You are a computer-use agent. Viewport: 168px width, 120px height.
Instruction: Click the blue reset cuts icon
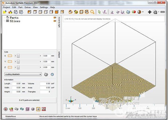(52, 74)
